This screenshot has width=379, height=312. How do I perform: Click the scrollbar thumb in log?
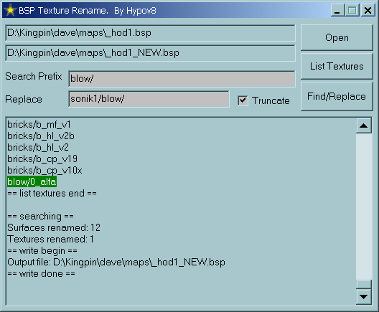(363, 284)
